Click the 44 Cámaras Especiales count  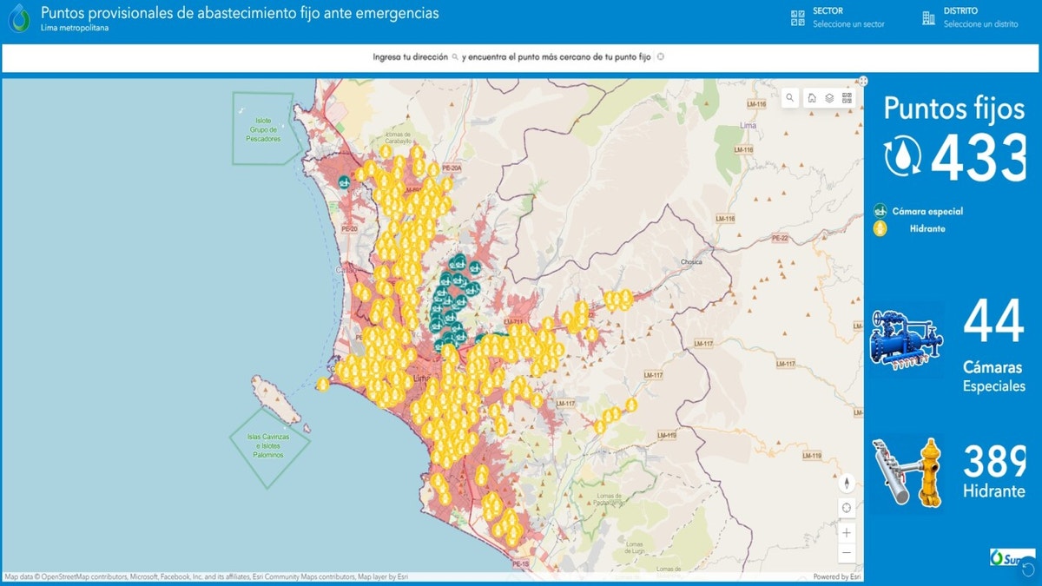coord(993,320)
